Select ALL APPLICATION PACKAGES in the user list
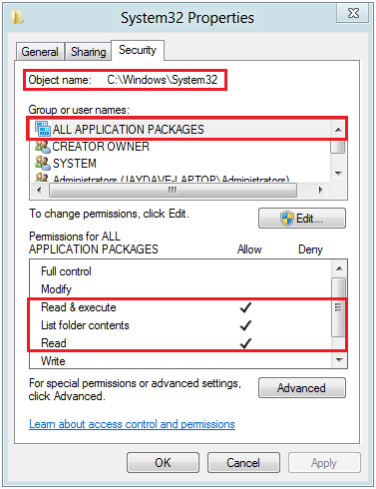 click(x=180, y=129)
